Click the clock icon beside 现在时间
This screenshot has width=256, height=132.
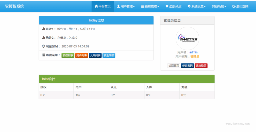(43, 46)
